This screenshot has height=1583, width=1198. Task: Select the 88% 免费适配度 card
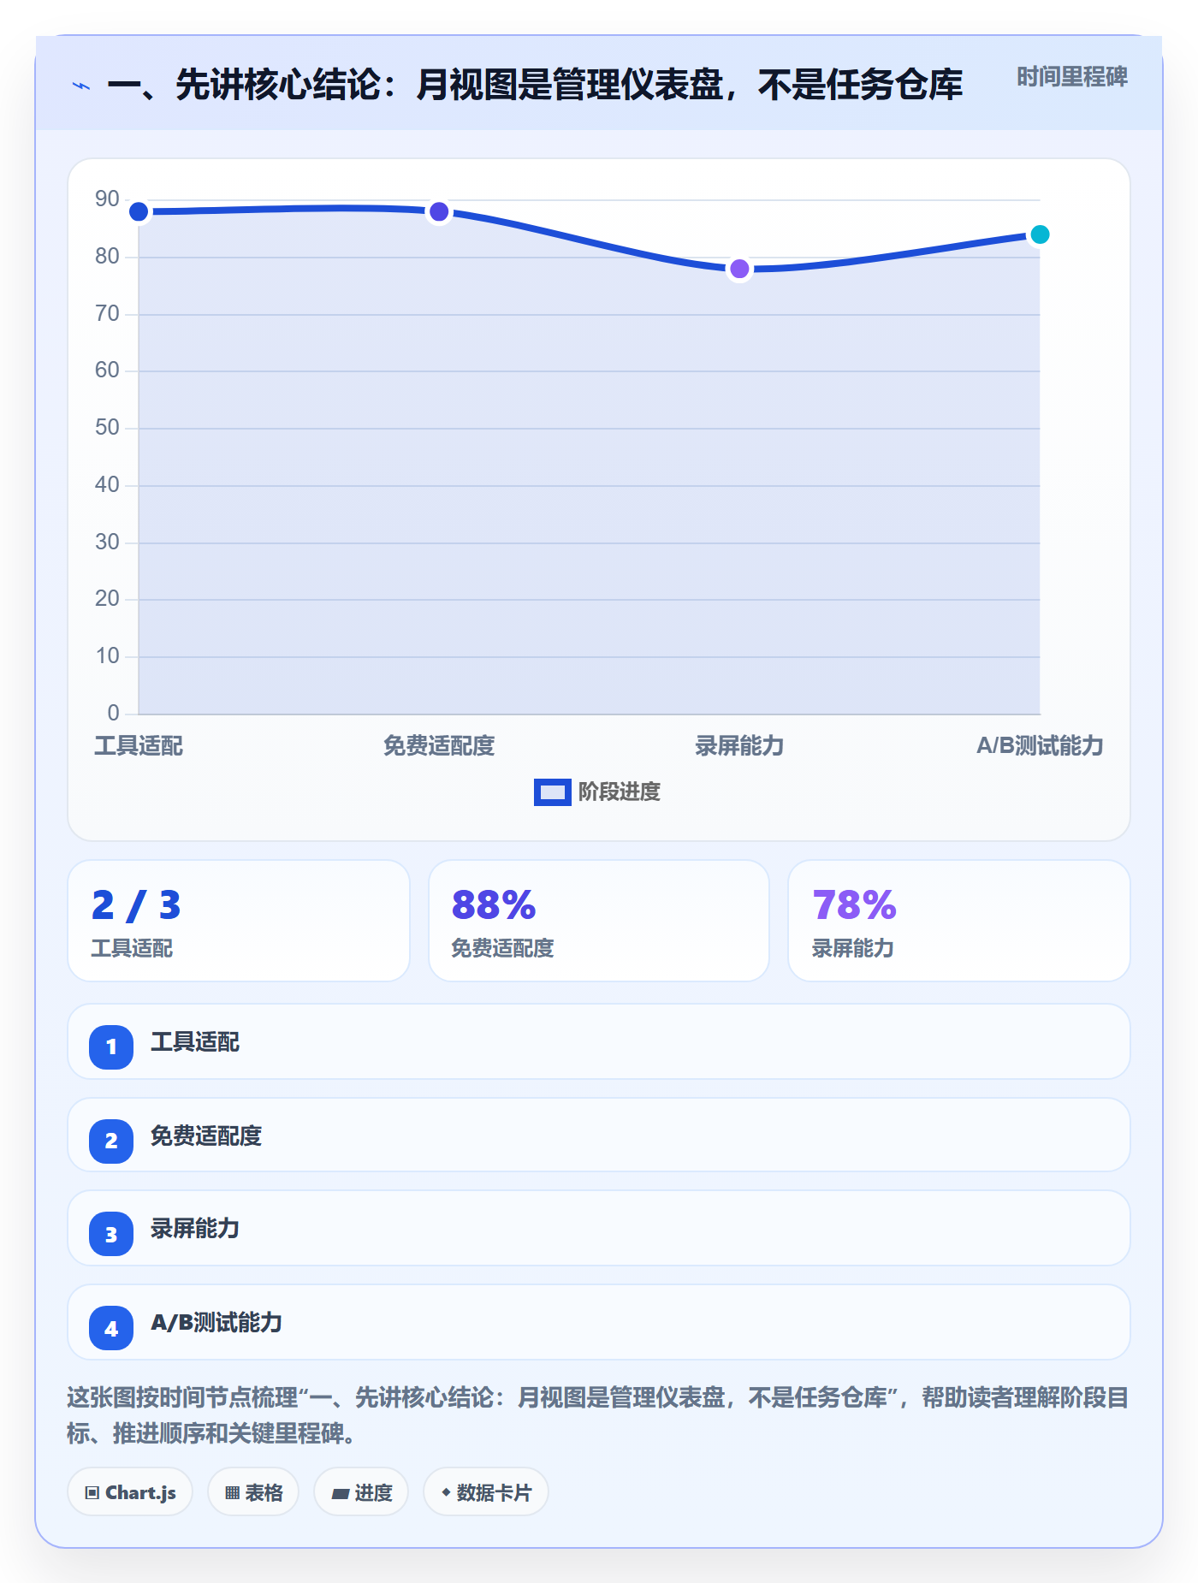tap(599, 921)
